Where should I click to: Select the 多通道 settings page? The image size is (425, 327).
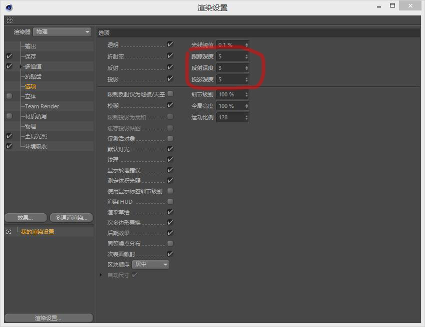pyautogui.click(x=33, y=66)
